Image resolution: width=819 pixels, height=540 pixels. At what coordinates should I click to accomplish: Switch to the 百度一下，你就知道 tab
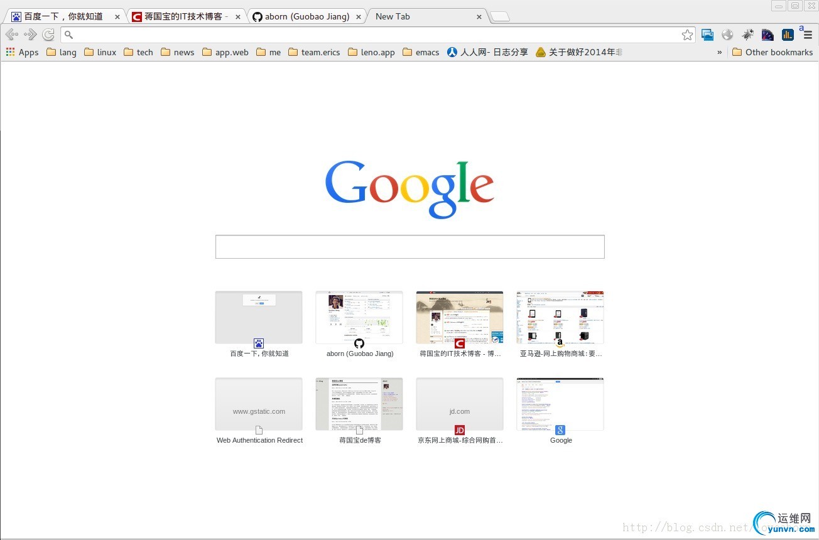pyautogui.click(x=65, y=17)
